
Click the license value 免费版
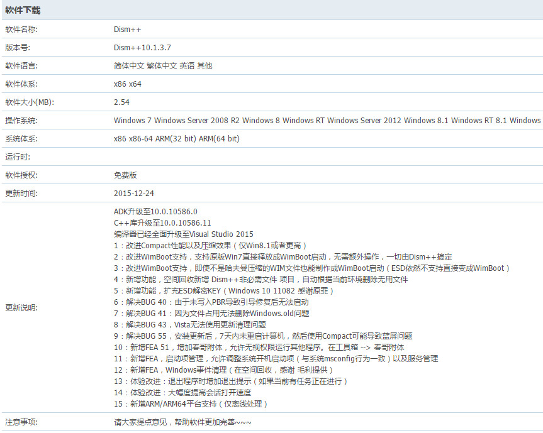pos(125,175)
